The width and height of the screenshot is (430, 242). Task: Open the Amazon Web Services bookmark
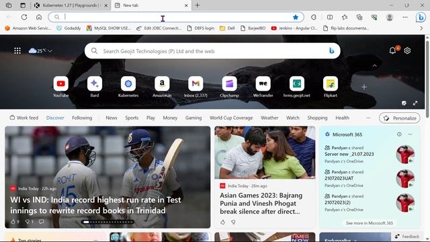click(28, 28)
